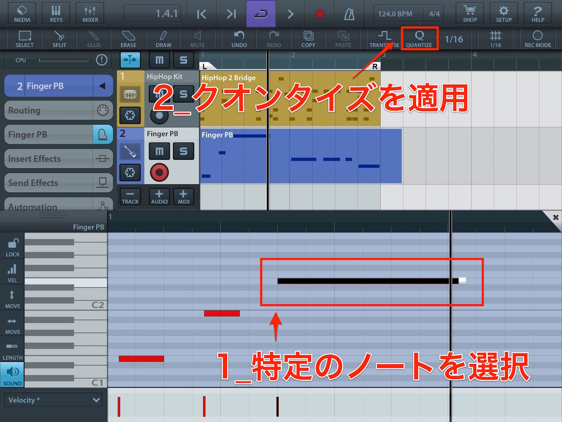Viewport: 562px width, 422px height.
Task: Mute the Finger PB track
Action: [159, 151]
